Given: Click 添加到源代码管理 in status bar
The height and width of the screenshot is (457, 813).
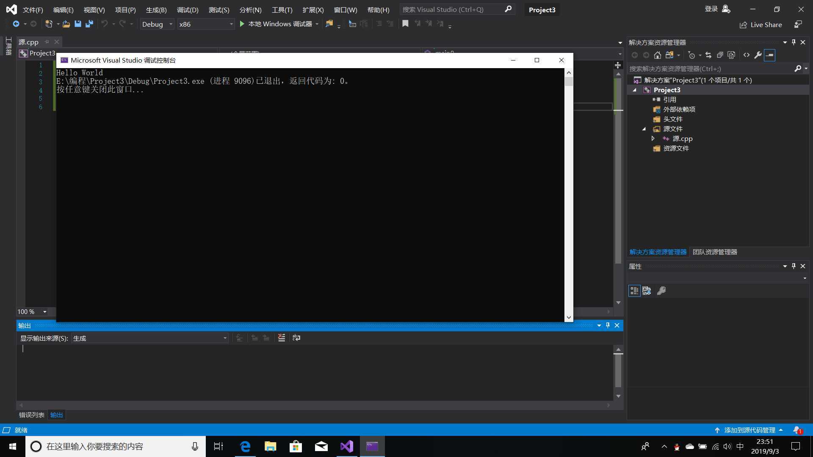Looking at the screenshot, I should click(x=749, y=430).
